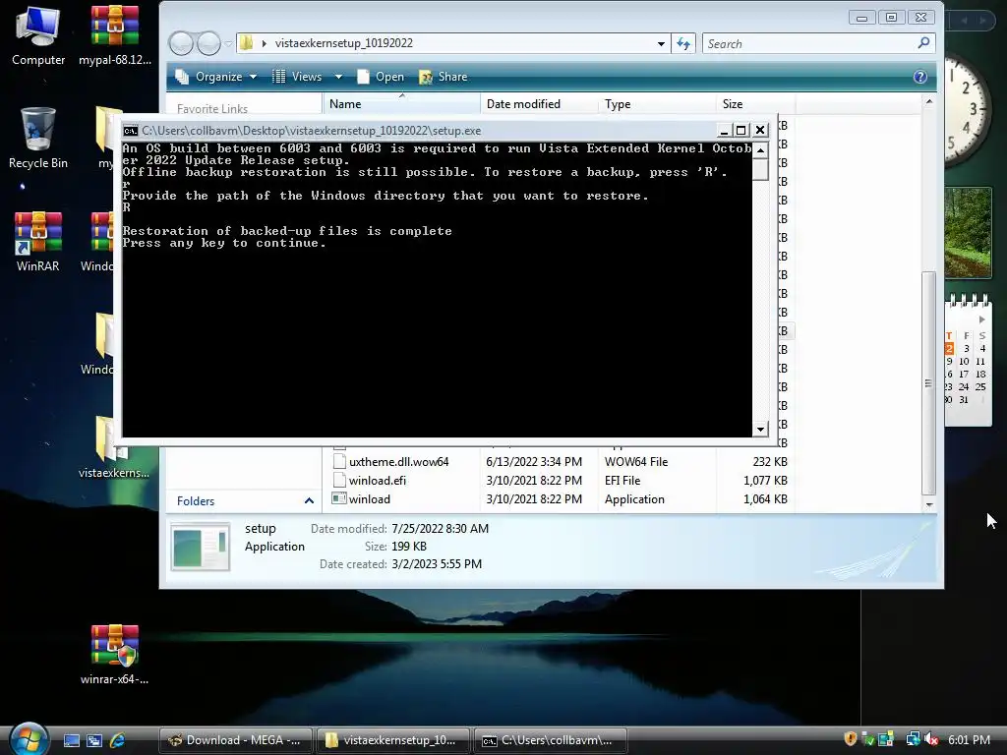Click the Windows Start orb
Image resolution: width=1007 pixels, height=755 pixels.
tap(27, 738)
